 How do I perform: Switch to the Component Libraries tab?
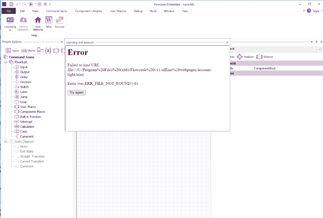(x=89, y=11)
